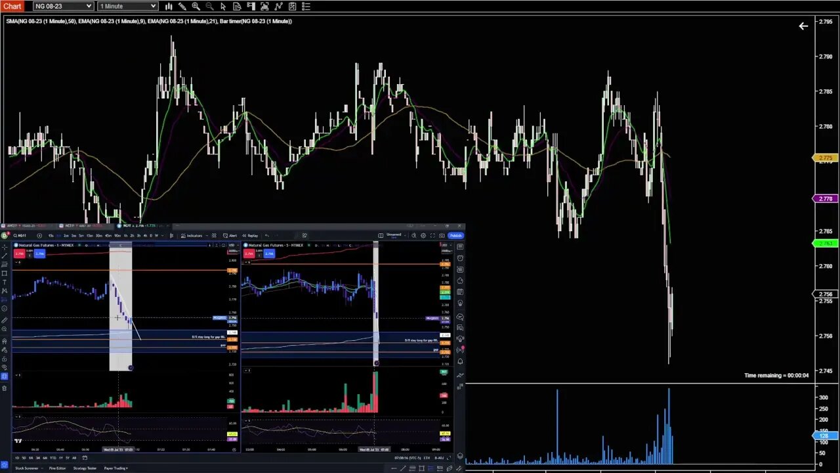Viewport: 840px width, 473px height.
Task: Select the 90m timeframe in TradingView
Action: 117,236
